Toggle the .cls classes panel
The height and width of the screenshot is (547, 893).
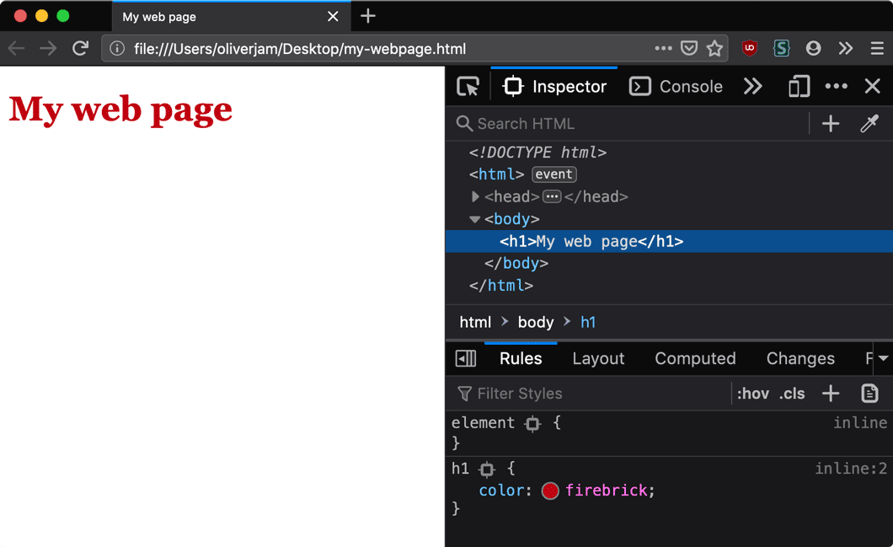coord(792,394)
